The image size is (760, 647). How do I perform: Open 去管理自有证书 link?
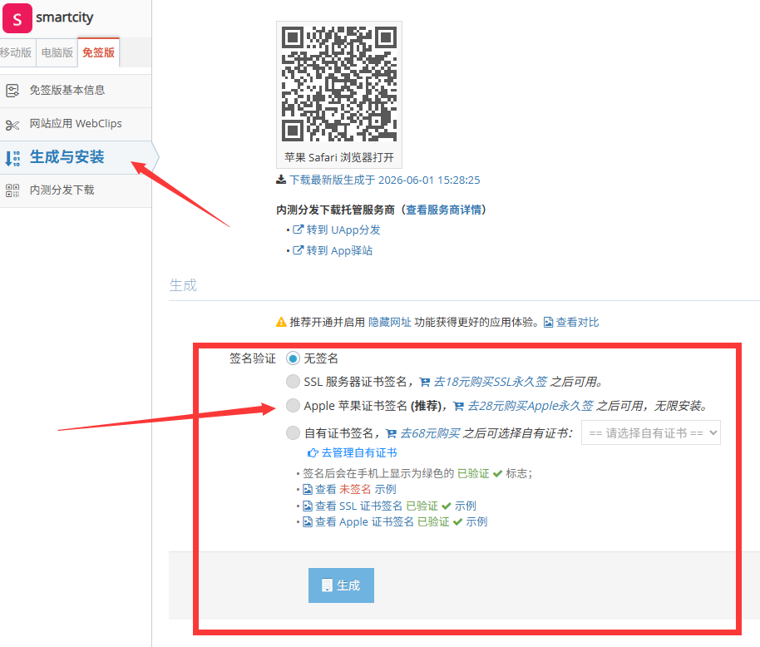[359, 452]
